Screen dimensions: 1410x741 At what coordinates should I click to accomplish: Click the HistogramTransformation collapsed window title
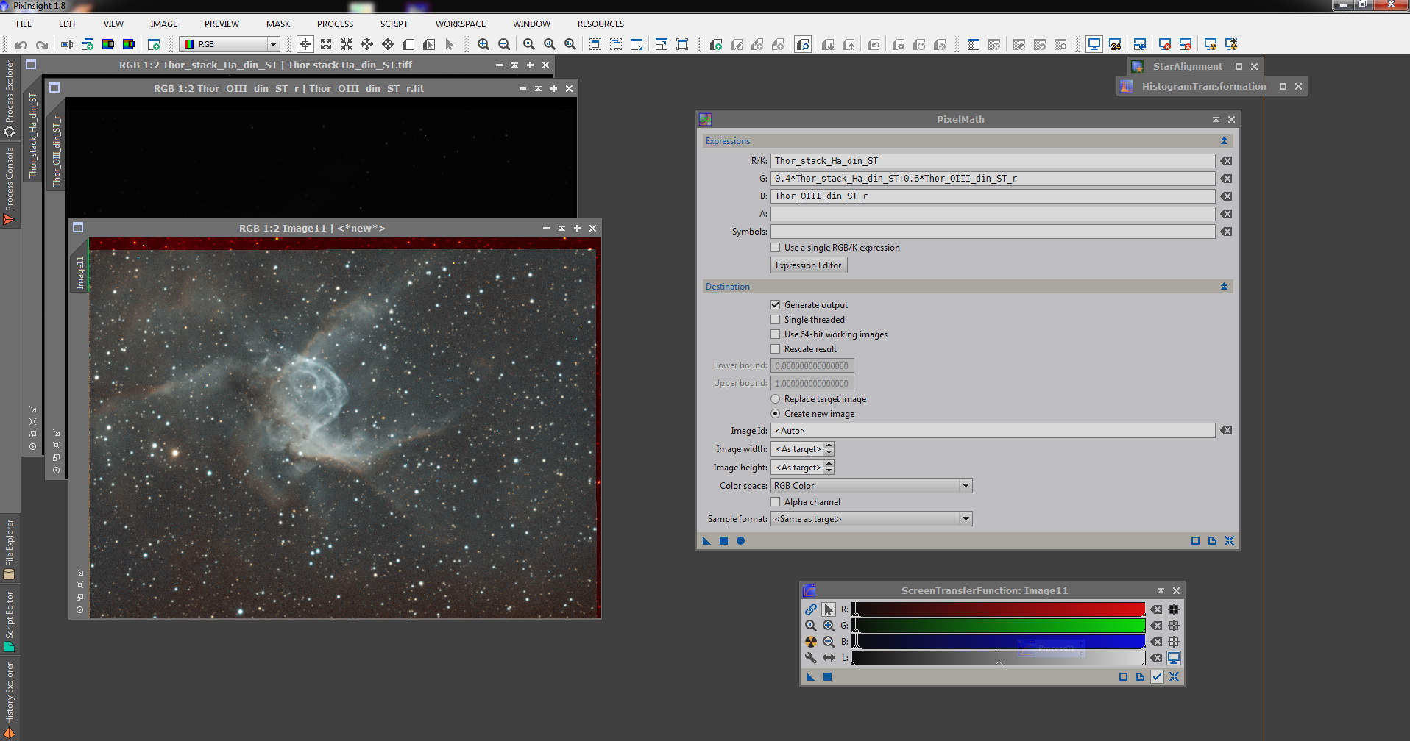(x=1204, y=86)
